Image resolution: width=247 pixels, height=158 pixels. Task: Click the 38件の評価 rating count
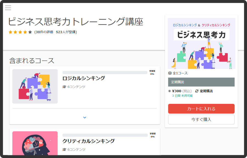click(44, 32)
